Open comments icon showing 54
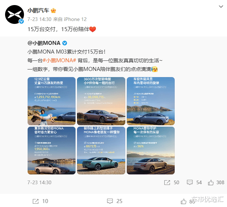The width and height of the screenshot is (227, 207). (x=190, y=182)
